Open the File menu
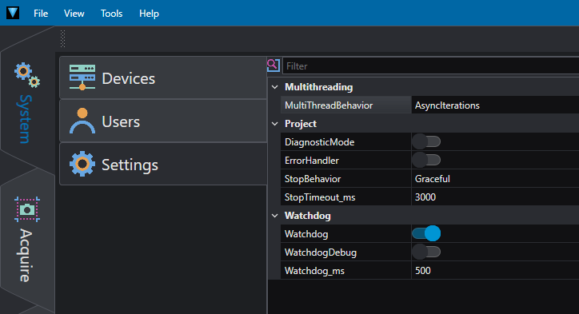Screen dimensions: 579x314 [41, 14]
